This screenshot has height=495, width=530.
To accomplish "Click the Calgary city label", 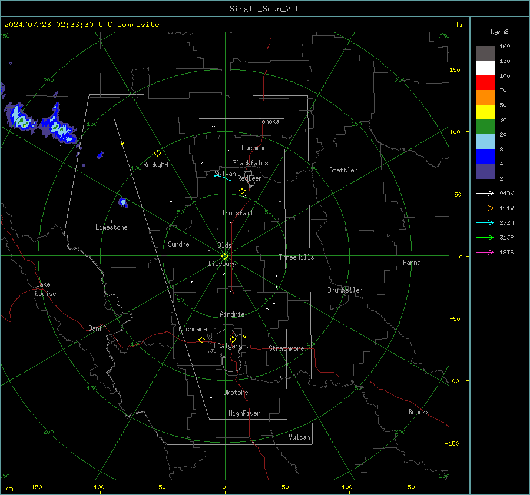I will 230,346.
